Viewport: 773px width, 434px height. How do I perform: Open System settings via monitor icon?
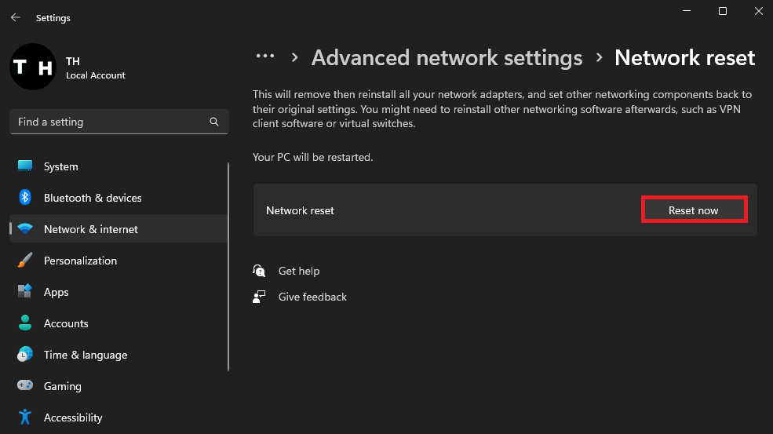pos(25,166)
